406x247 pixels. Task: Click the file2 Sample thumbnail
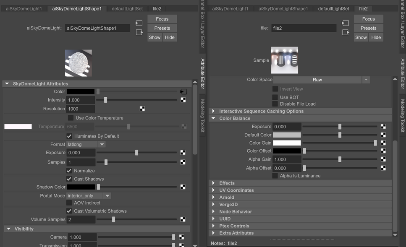pos(285,60)
